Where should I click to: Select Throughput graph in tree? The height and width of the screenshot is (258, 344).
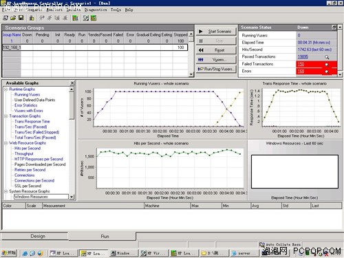click(x=24, y=153)
